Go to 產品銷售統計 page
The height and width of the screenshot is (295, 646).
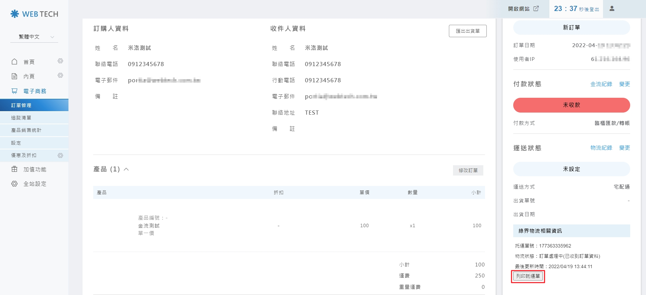(x=26, y=130)
